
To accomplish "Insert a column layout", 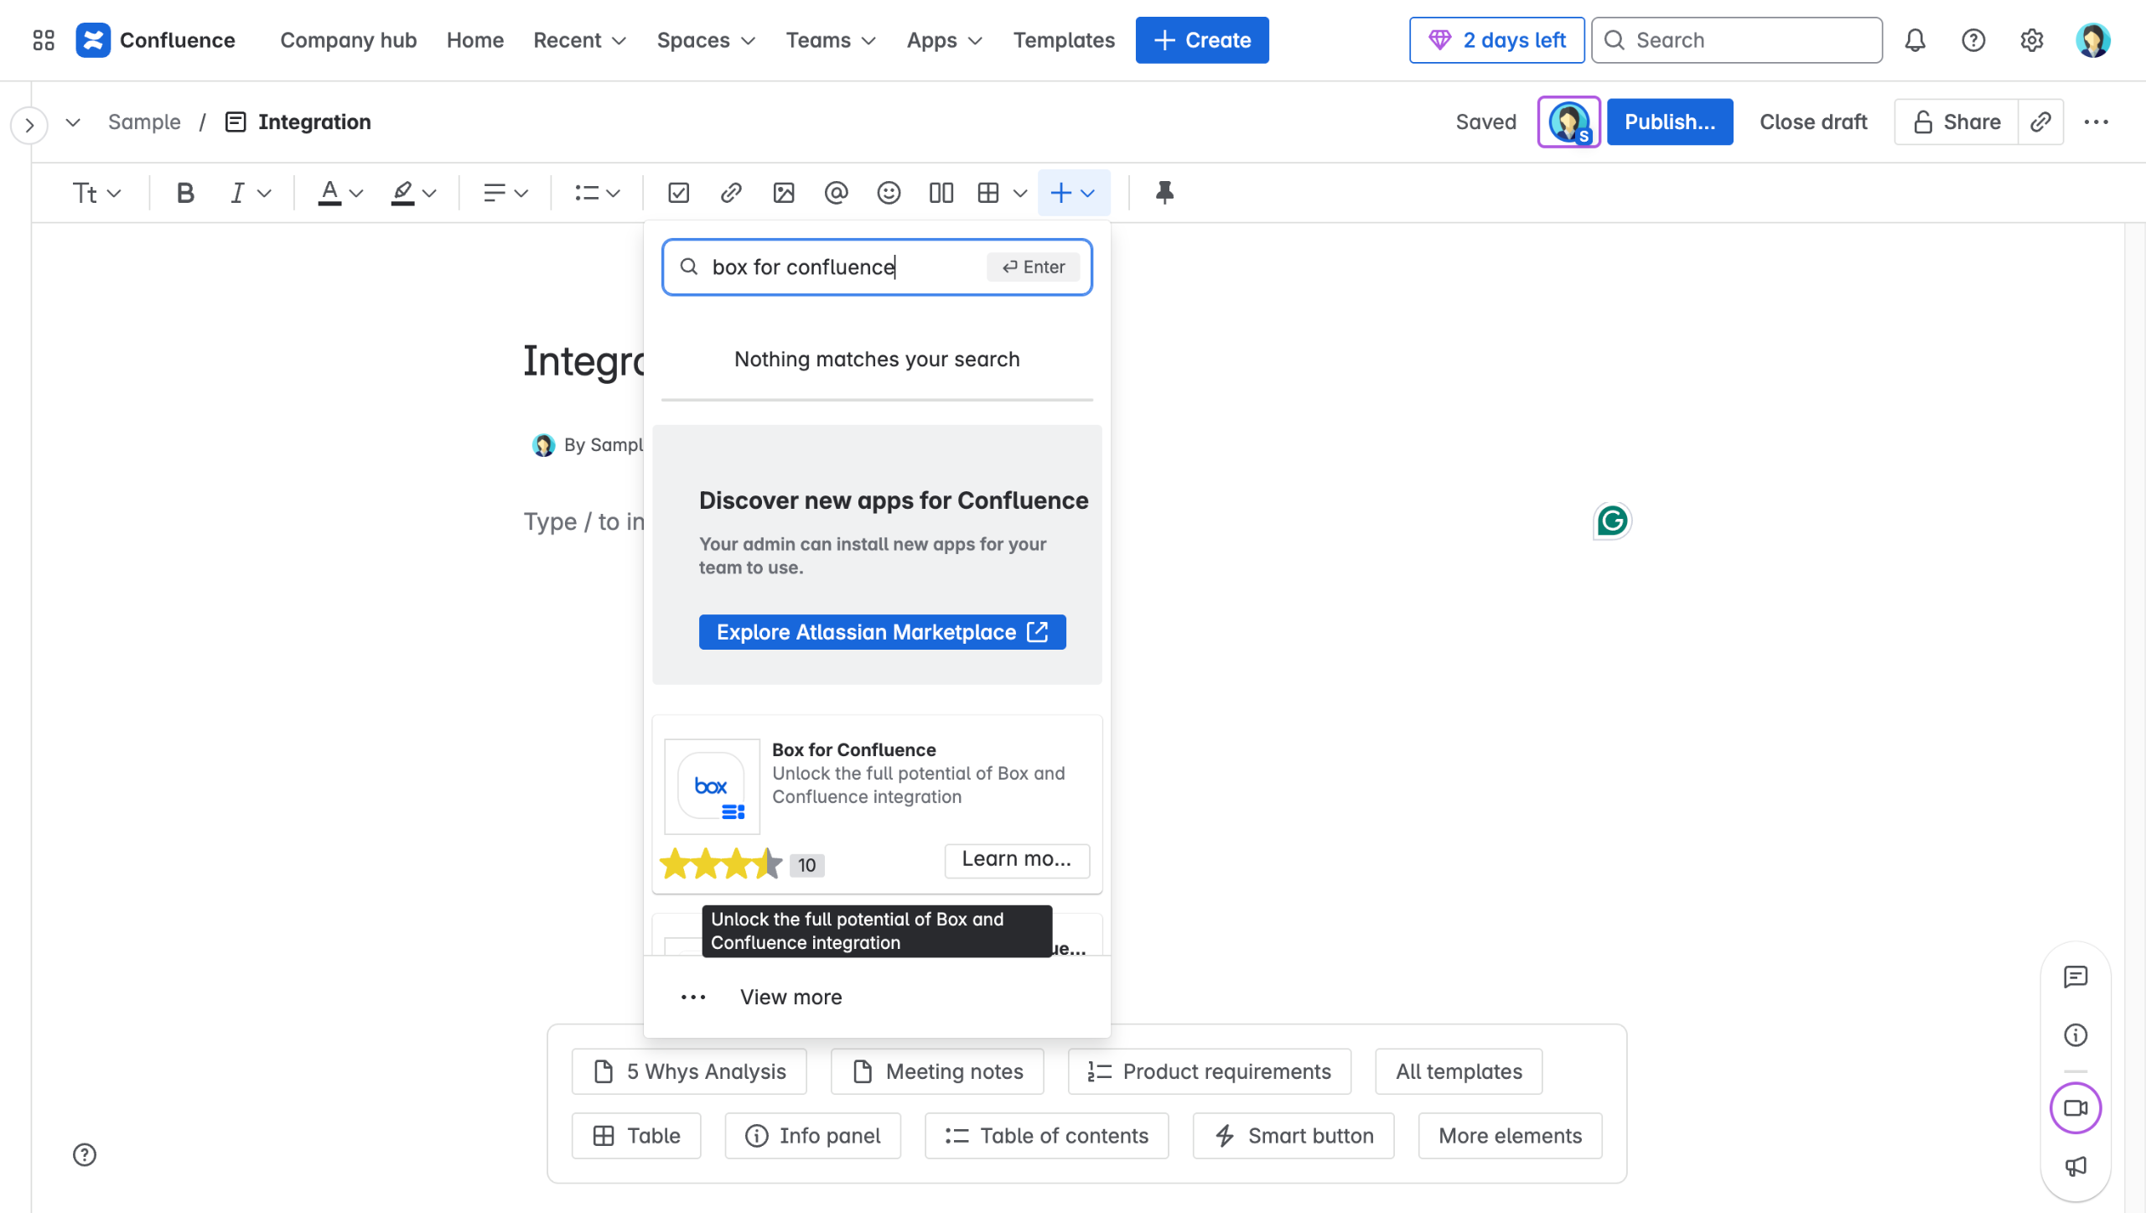I will coord(941,194).
